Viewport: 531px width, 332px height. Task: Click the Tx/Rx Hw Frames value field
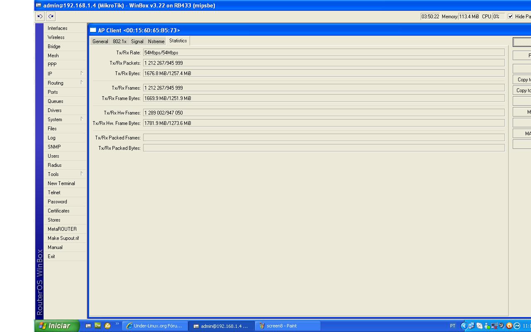point(324,112)
